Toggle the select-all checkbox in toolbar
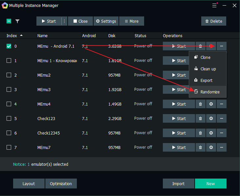240x196 pixels. click(9, 21)
